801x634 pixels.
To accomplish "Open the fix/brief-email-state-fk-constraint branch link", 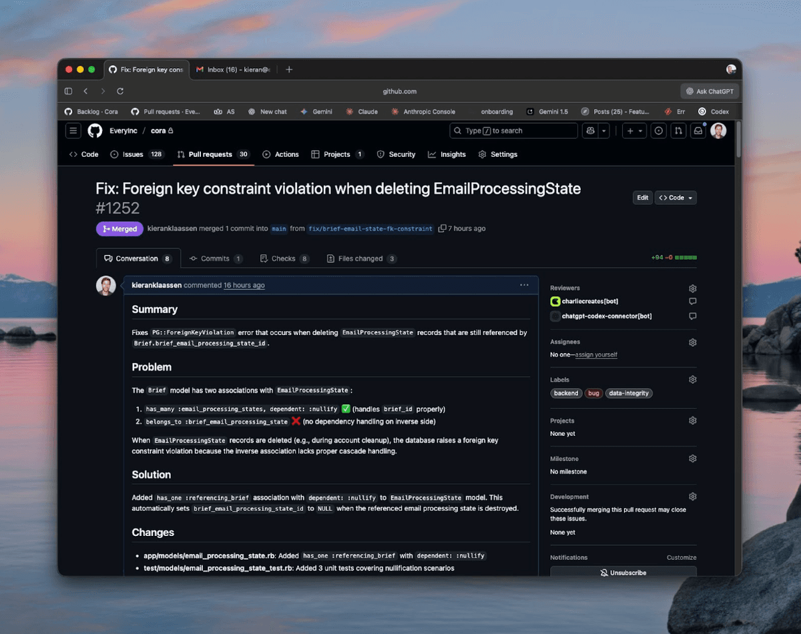I will tap(370, 229).
